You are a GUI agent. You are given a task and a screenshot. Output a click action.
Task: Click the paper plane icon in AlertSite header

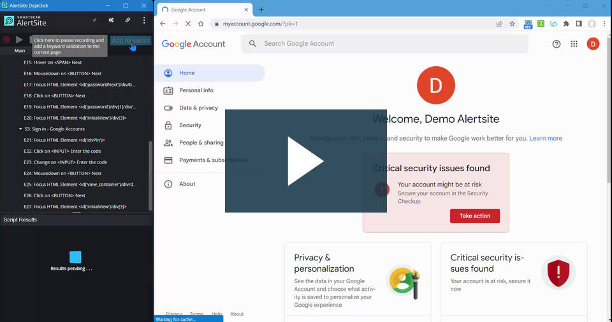point(94,20)
